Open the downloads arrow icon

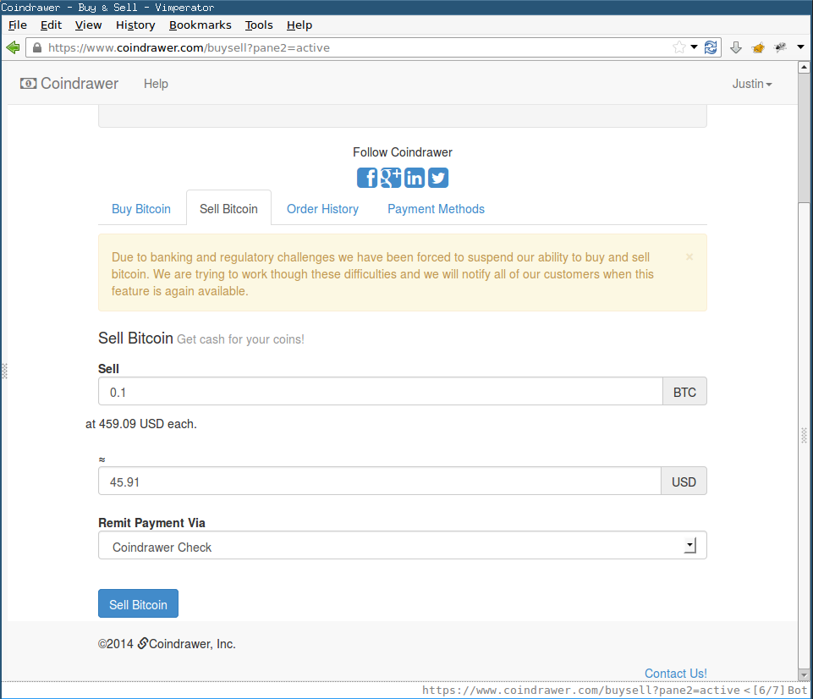coord(736,47)
